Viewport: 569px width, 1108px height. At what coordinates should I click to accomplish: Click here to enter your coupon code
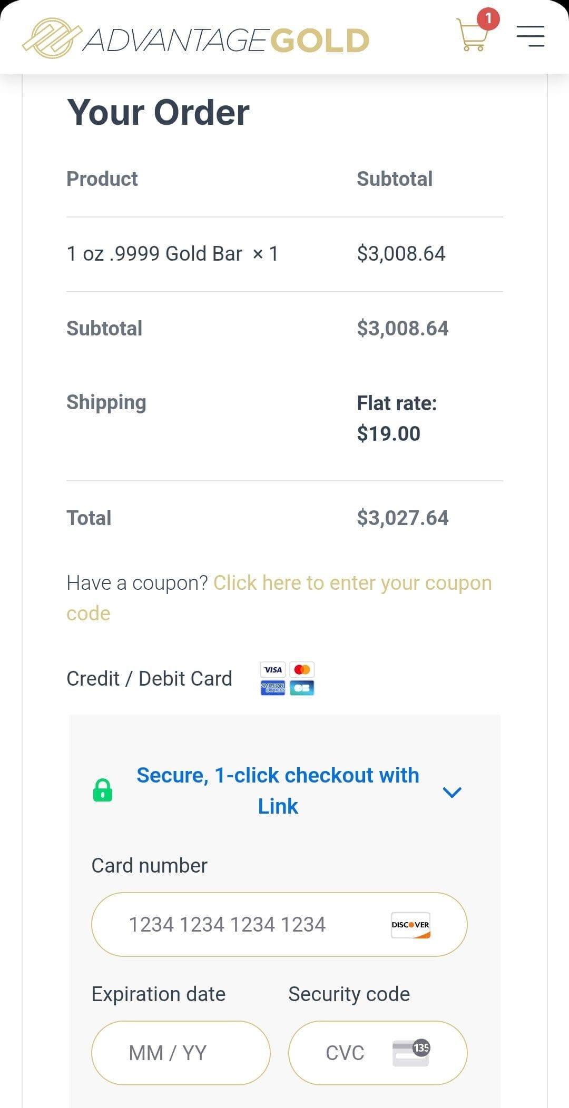point(352,583)
